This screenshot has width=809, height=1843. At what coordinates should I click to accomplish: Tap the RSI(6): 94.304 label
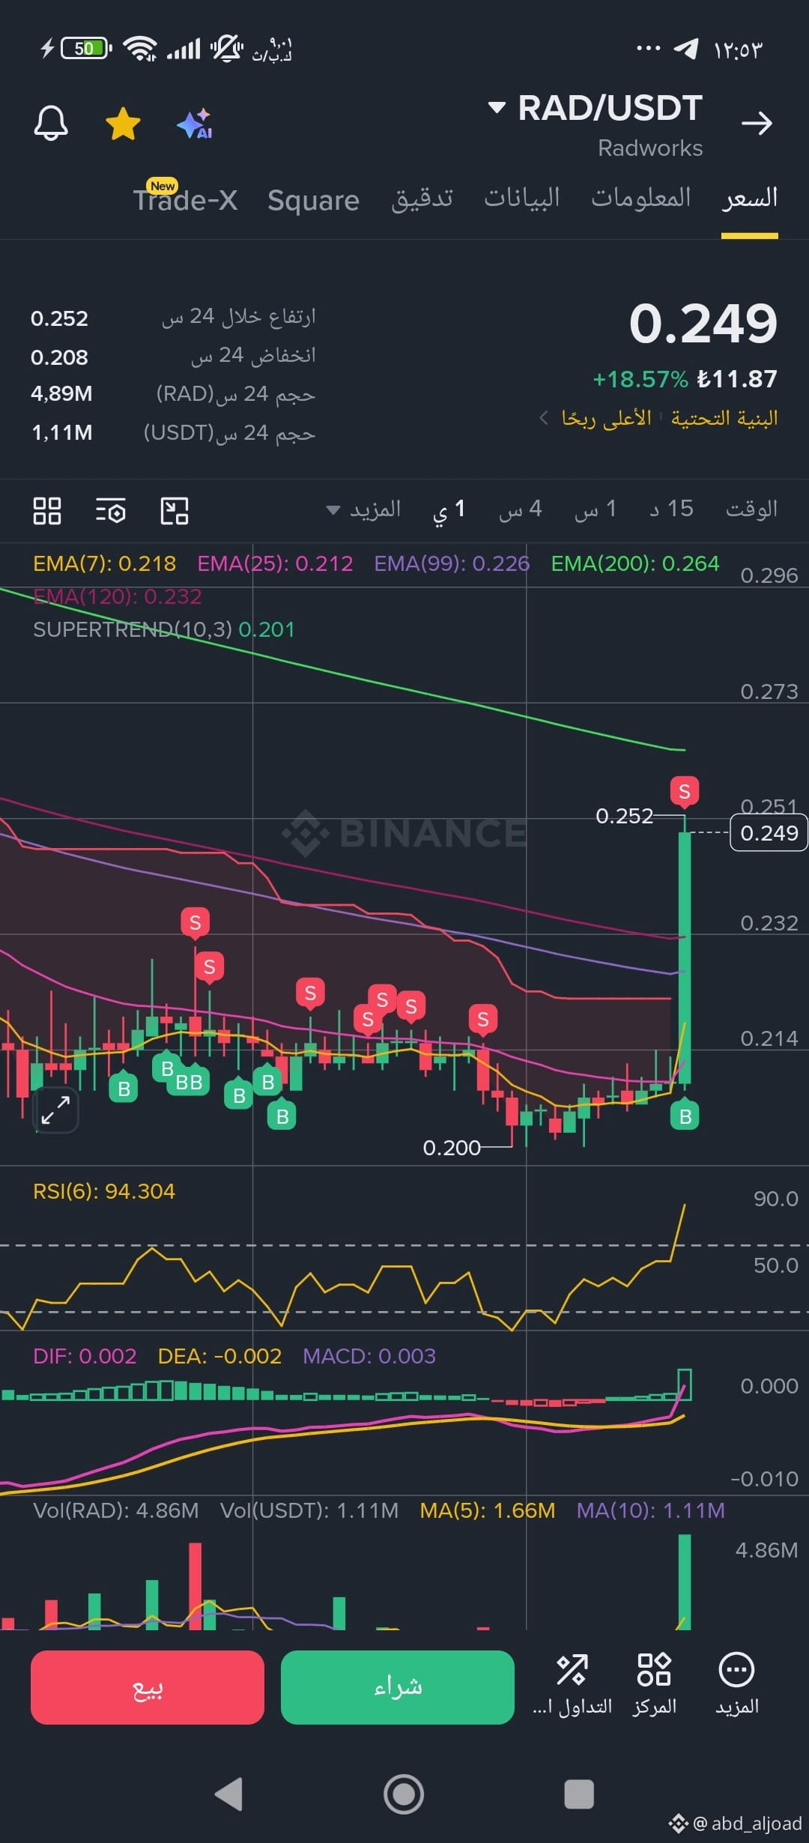tap(104, 1191)
